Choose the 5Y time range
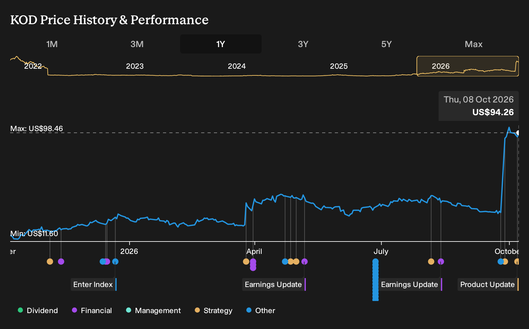 (386, 44)
